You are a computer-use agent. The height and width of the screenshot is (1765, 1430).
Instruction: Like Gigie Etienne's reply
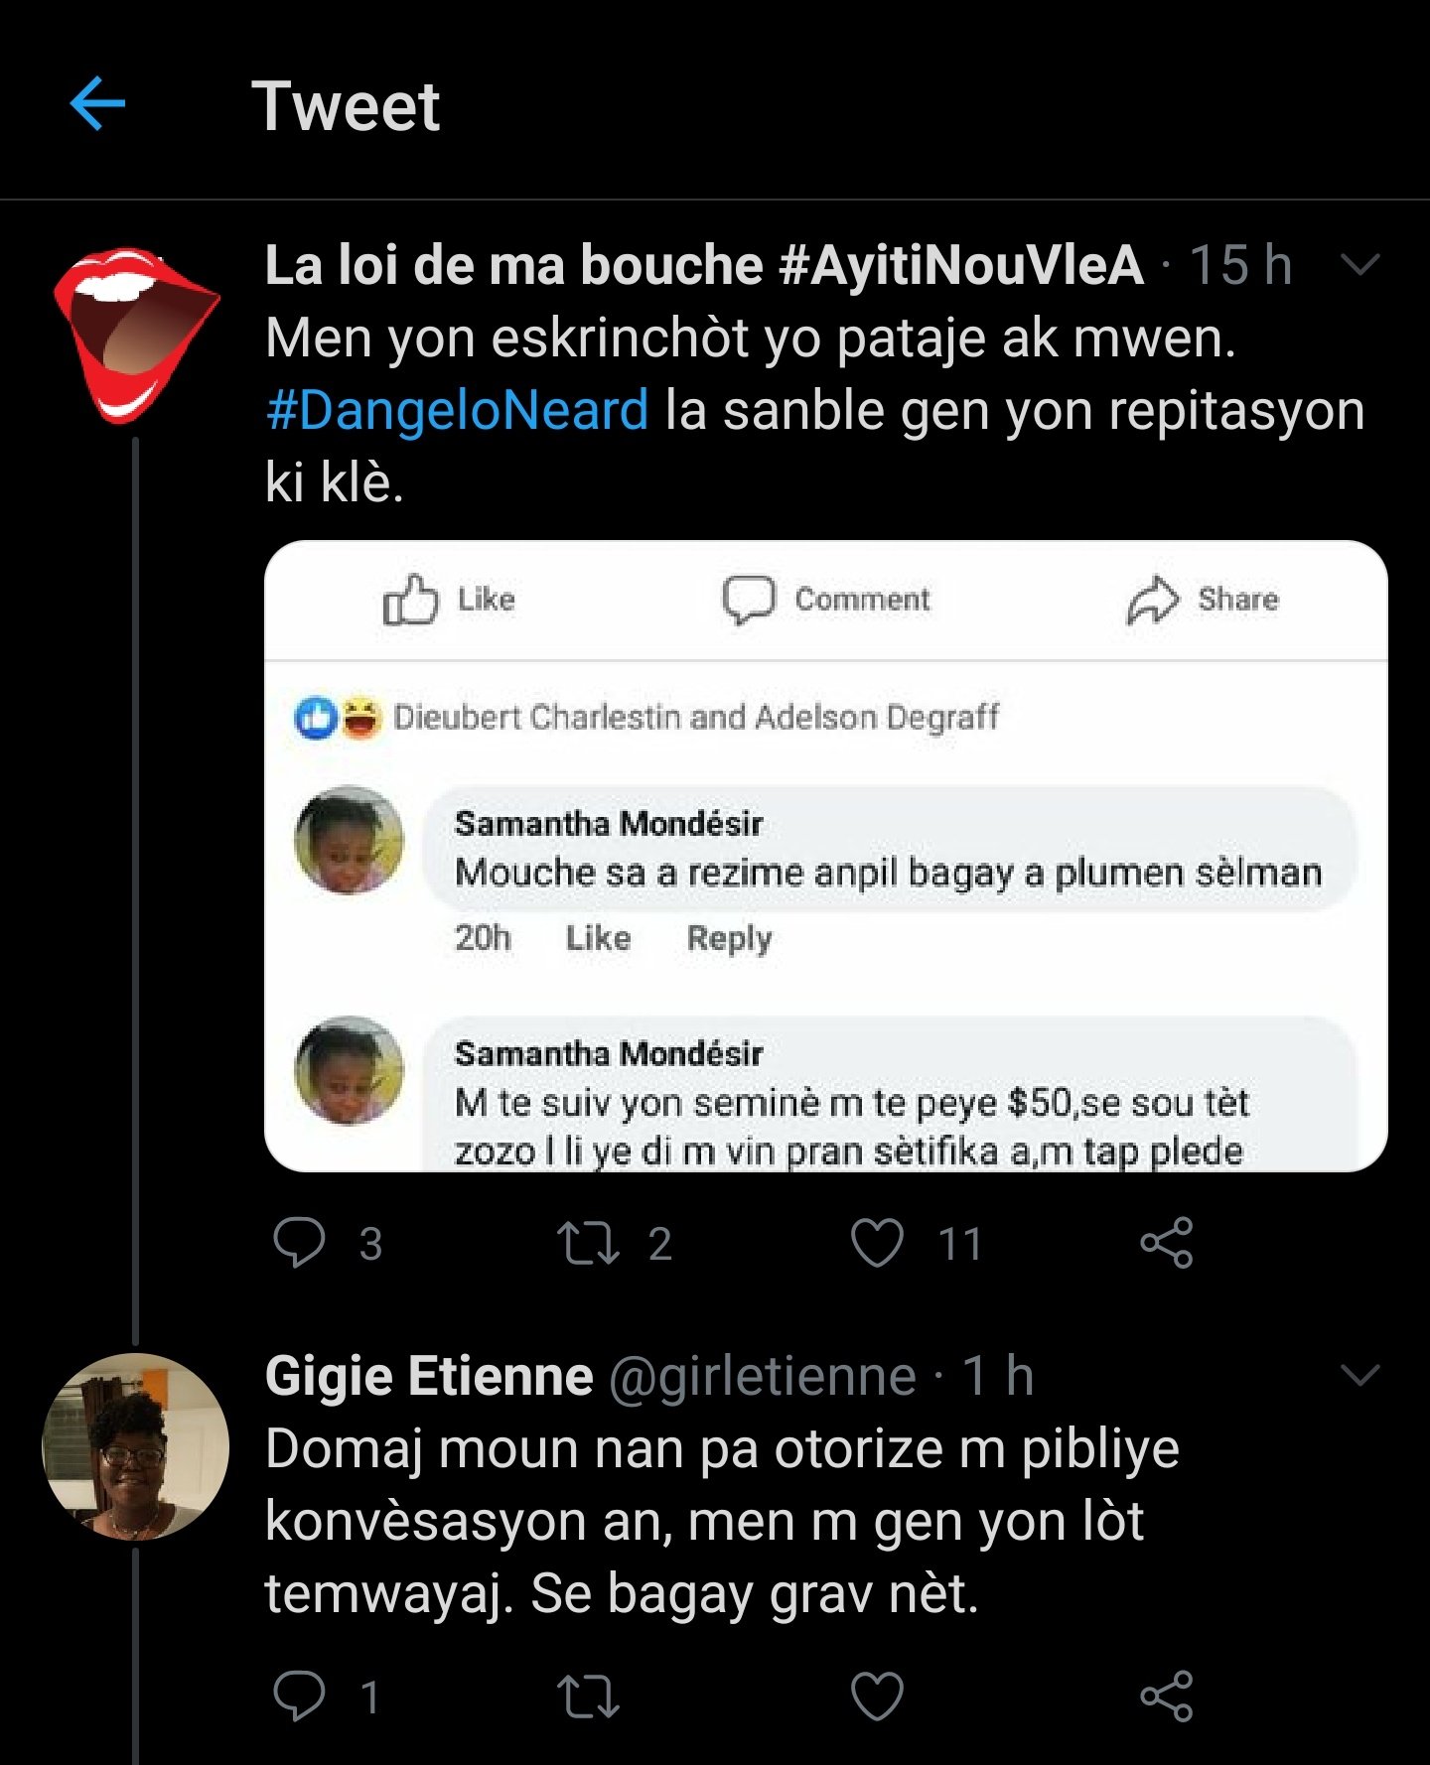878,1696
